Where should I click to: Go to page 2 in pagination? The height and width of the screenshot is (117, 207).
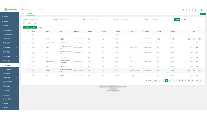pos(170,80)
